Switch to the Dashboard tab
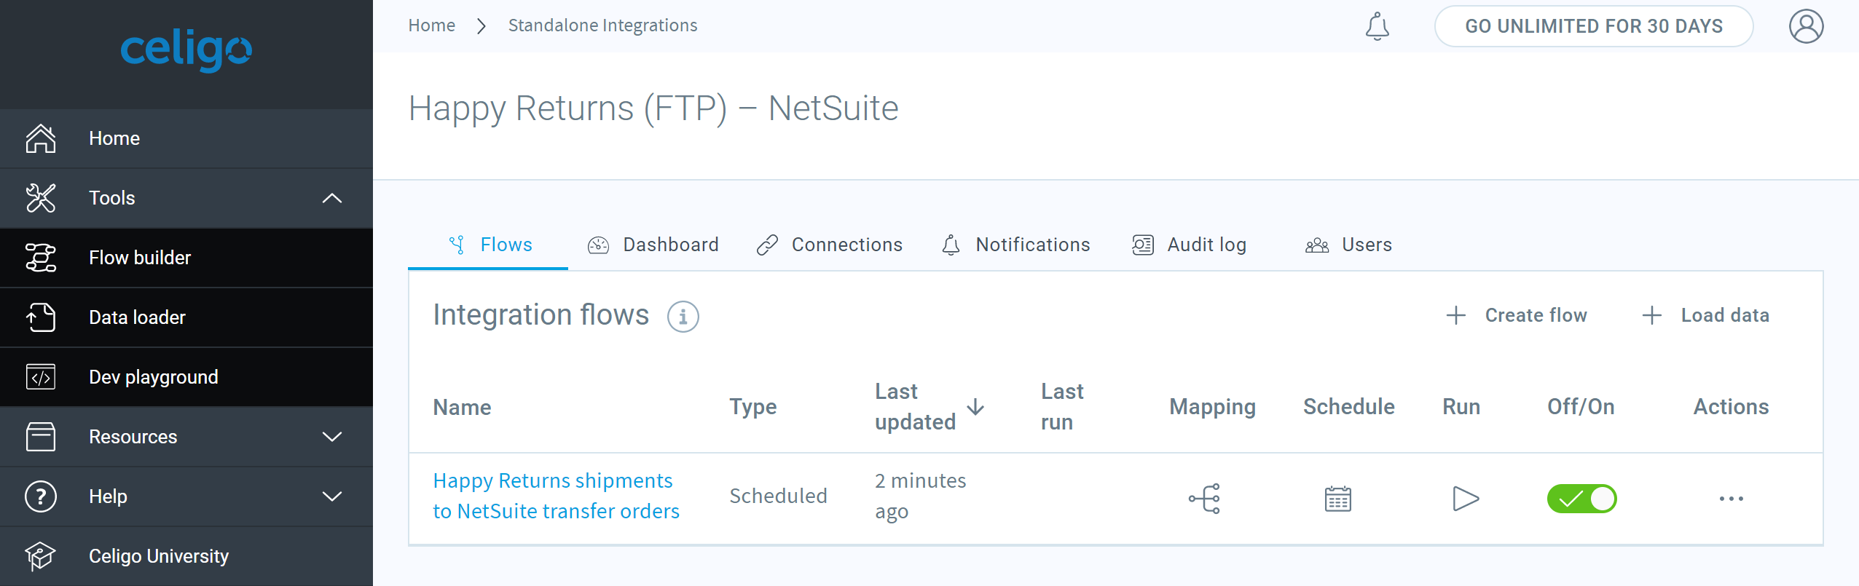The height and width of the screenshot is (586, 1859). click(653, 245)
